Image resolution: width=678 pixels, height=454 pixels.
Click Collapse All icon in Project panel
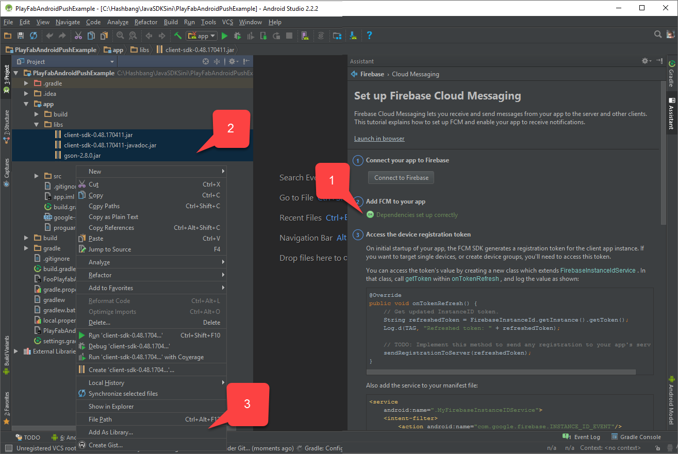(217, 61)
